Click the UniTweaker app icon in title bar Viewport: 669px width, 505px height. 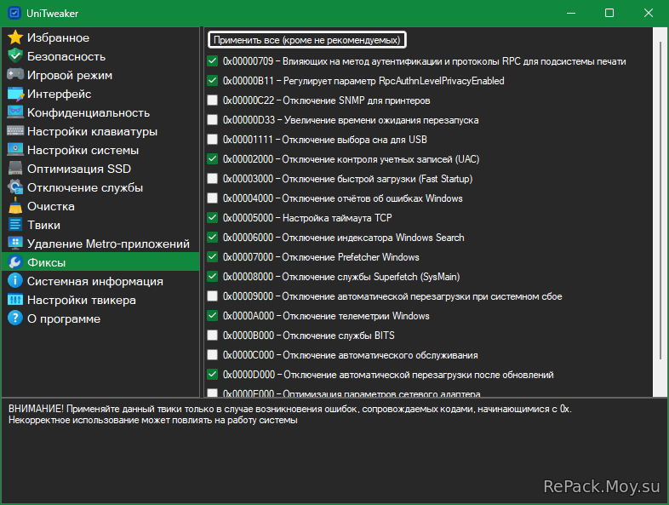tap(14, 13)
